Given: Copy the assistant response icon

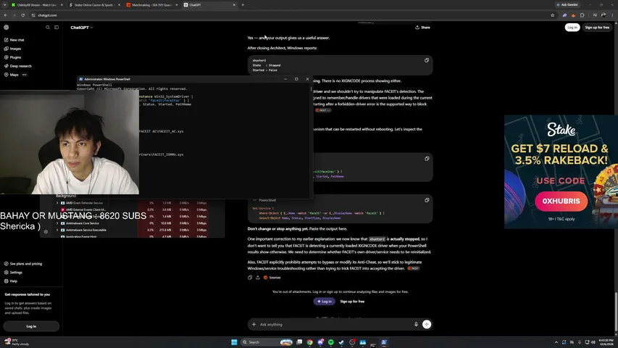Looking at the screenshot, I should click(x=250, y=278).
